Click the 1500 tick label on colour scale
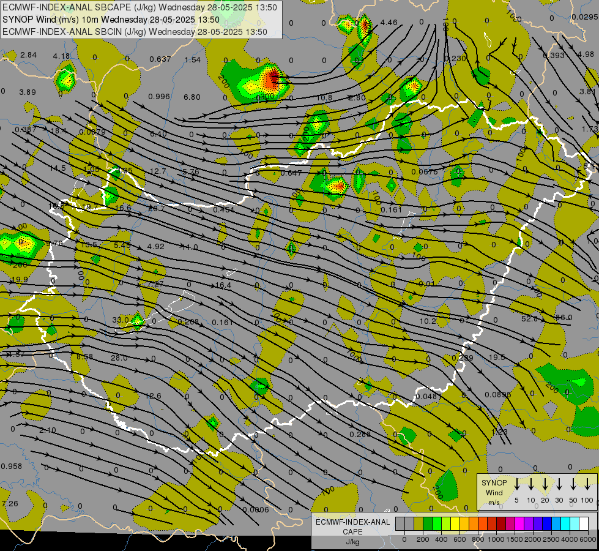This screenshot has width=599, height=551. [x=515, y=539]
